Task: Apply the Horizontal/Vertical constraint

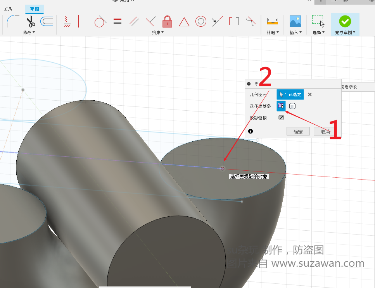Action: click(67, 21)
